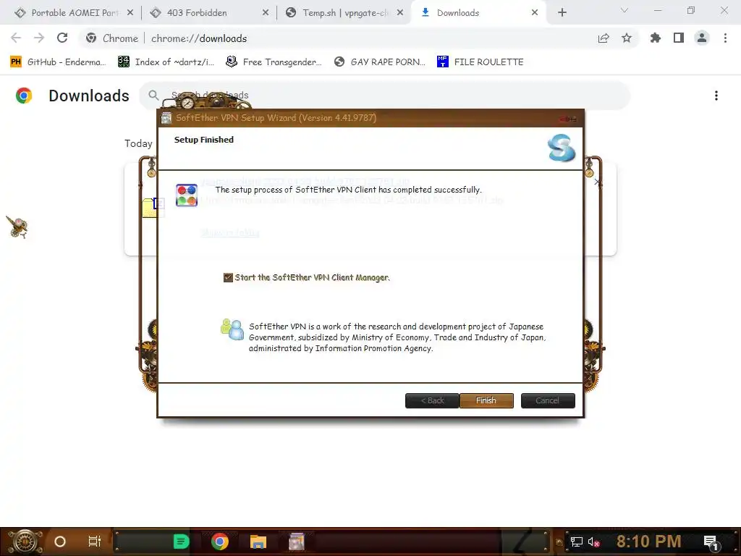This screenshot has height=556, width=741.
Task: Open GitHub - Enderma bookmark
Action: [x=58, y=62]
